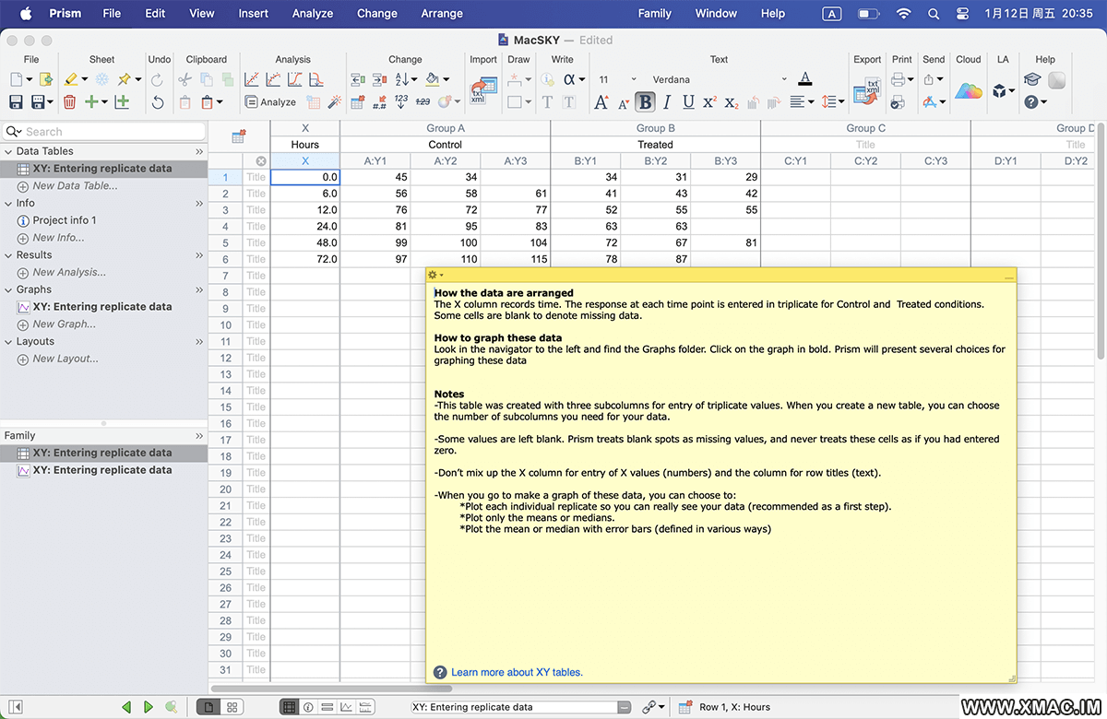The image size is (1107, 719).
Task: Click the linear regression analysis icon
Action: click(x=251, y=80)
